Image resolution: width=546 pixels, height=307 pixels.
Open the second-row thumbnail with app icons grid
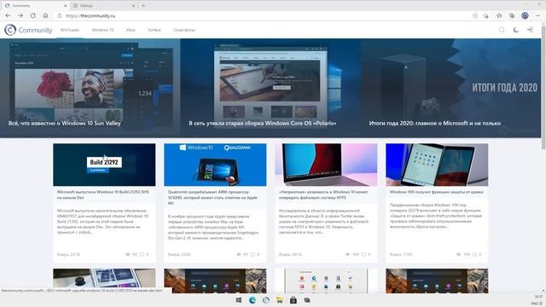[x=326, y=281]
